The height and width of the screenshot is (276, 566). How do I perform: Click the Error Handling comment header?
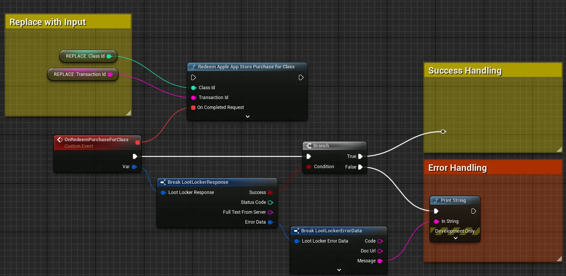[x=493, y=168]
